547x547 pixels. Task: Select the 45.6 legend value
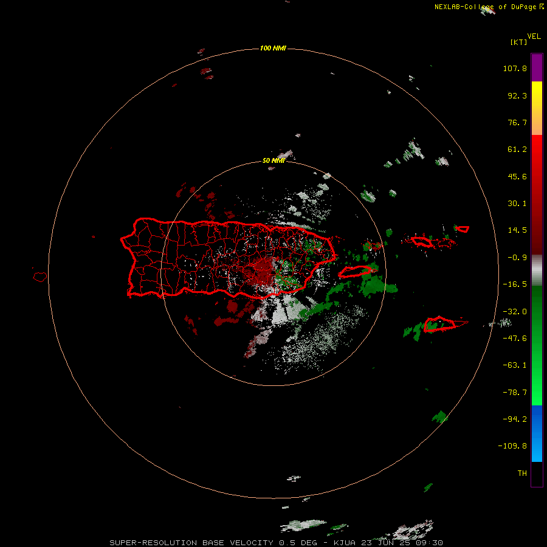pyautogui.click(x=517, y=176)
